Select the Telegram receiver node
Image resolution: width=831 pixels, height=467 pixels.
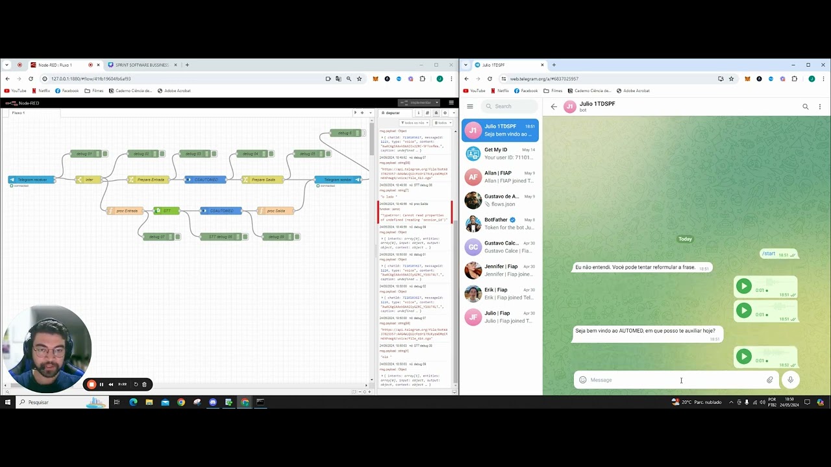(32, 180)
